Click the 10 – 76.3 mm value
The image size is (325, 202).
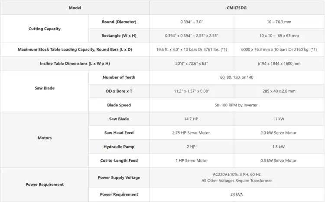(279, 22)
